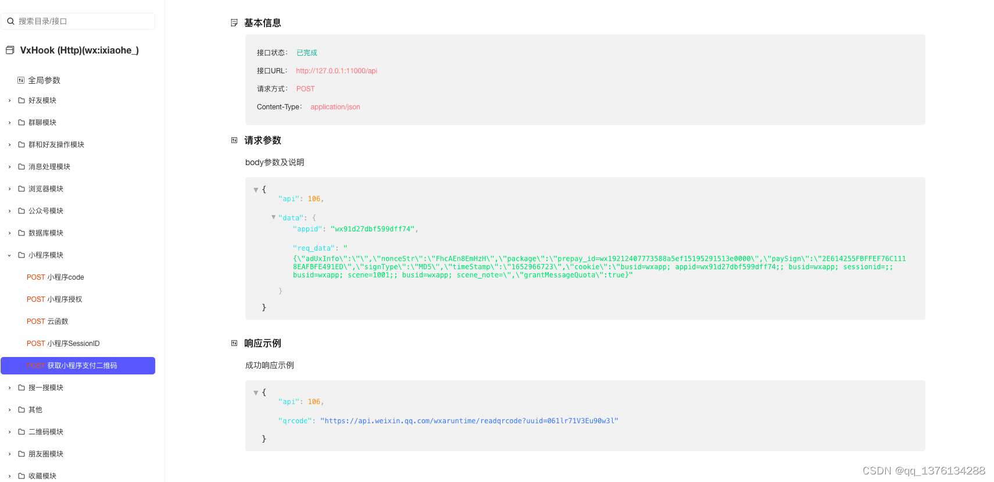Expand the 消息处理模块 chevron
The width and height of the screenshot is (994, 482).
pos(9,167)
